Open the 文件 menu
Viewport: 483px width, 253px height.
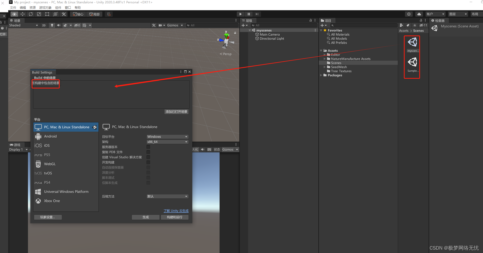pos(13,8)
